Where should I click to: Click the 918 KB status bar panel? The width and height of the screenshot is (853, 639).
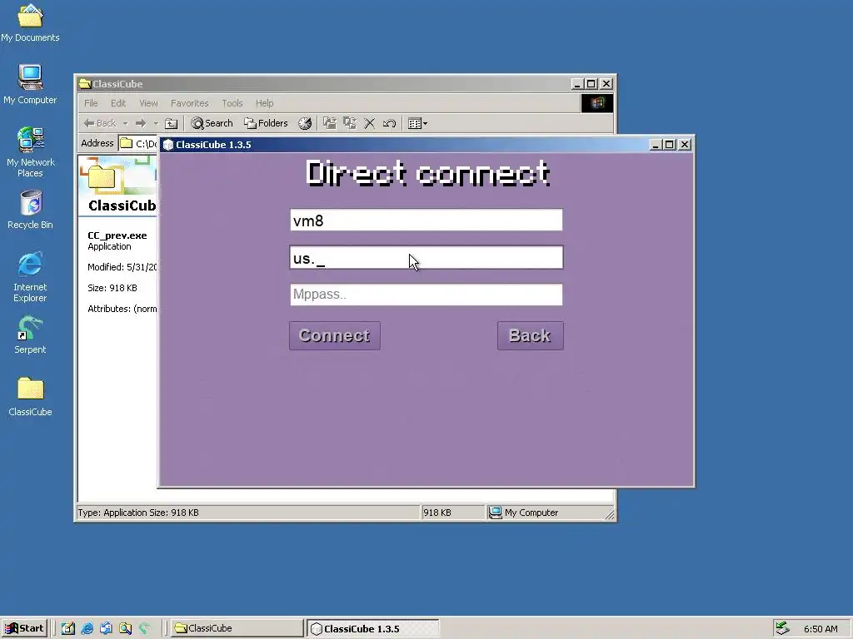pos(452,513)
